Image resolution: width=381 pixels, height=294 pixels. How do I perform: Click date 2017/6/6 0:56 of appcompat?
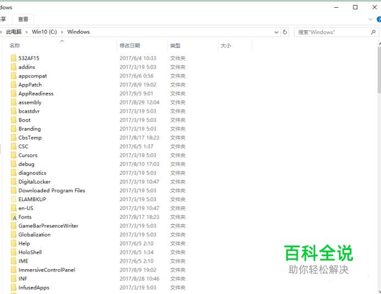click(137, 76)
